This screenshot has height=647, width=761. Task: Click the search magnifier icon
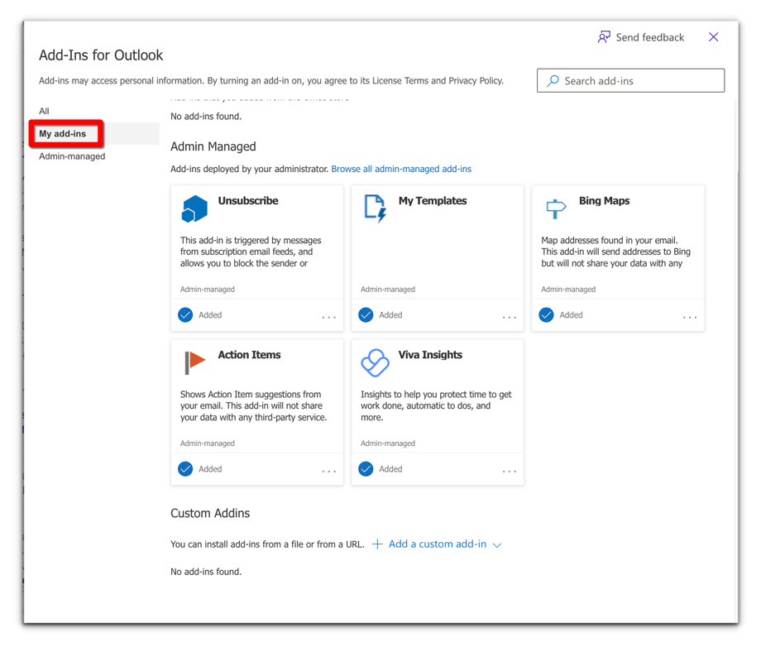tap(553, 81)
